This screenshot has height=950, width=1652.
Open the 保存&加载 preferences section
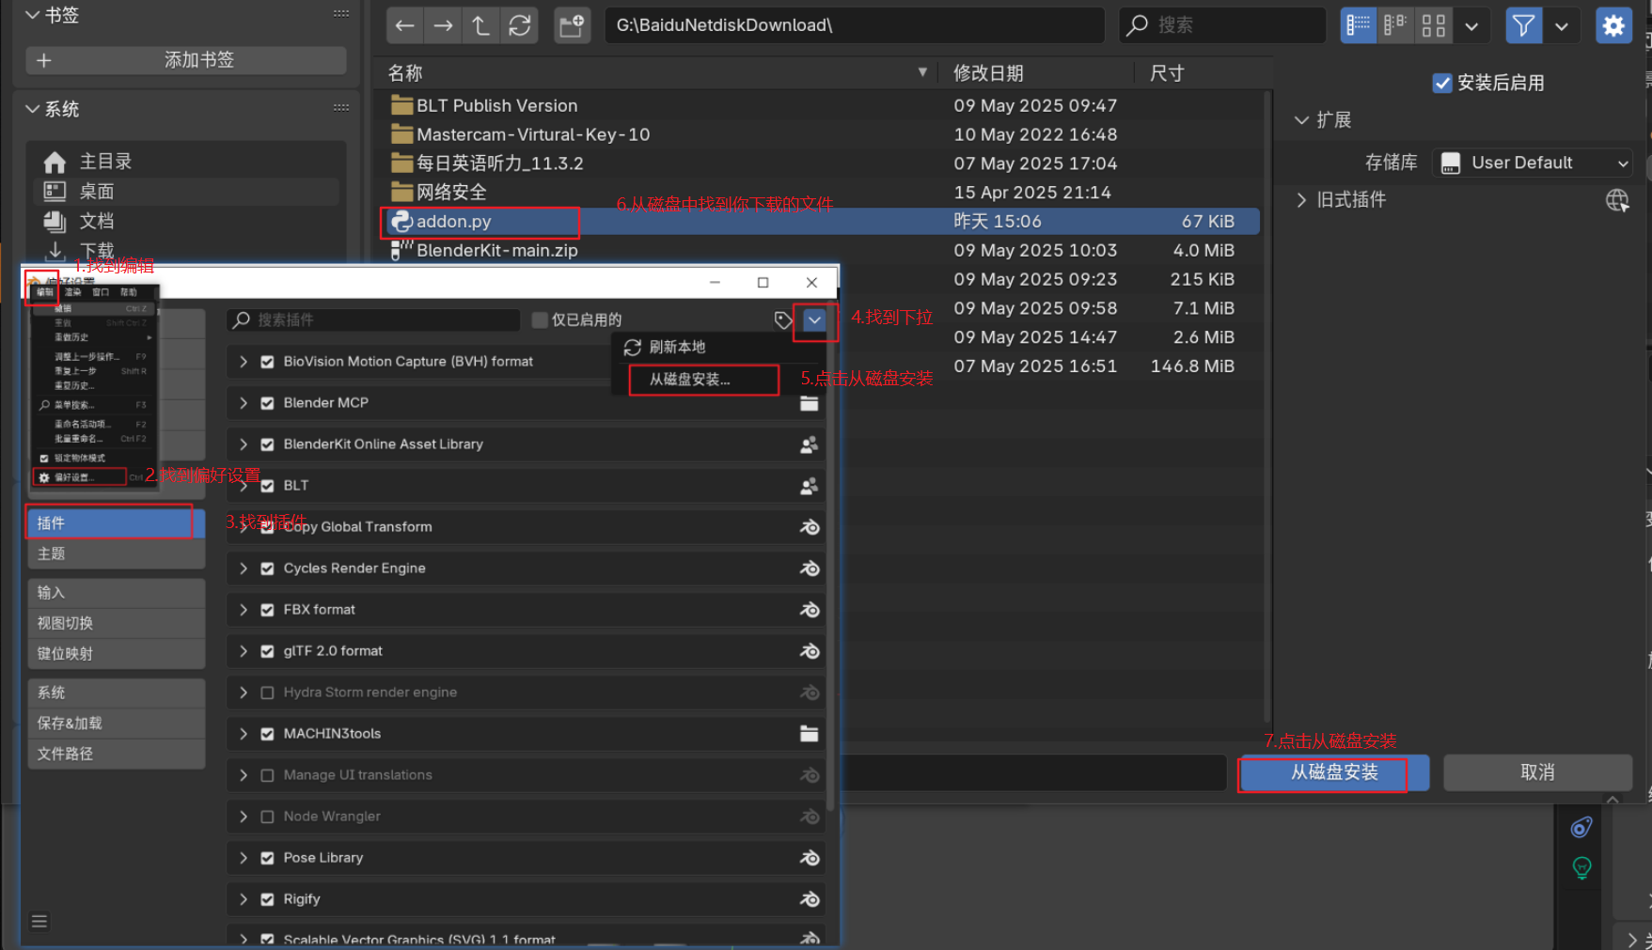[x=117, y=724]
